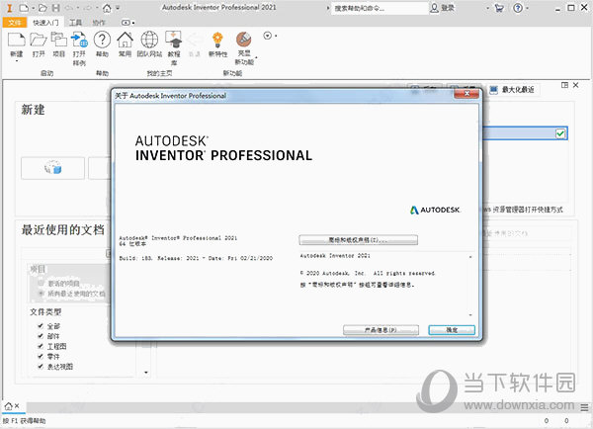The image size is (593, 429).
Task: Click the about dialog license notice button
Action: (x=358, y=240)
